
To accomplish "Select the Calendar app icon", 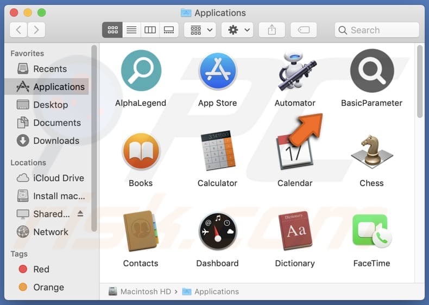I will click(x=295, y=152).
